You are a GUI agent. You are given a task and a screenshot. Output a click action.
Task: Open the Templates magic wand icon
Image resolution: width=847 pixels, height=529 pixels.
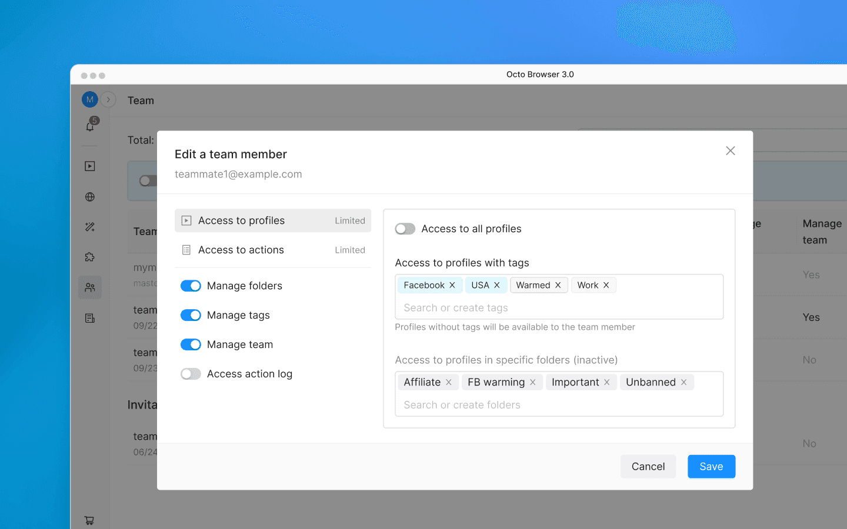[x=90, y=227]
